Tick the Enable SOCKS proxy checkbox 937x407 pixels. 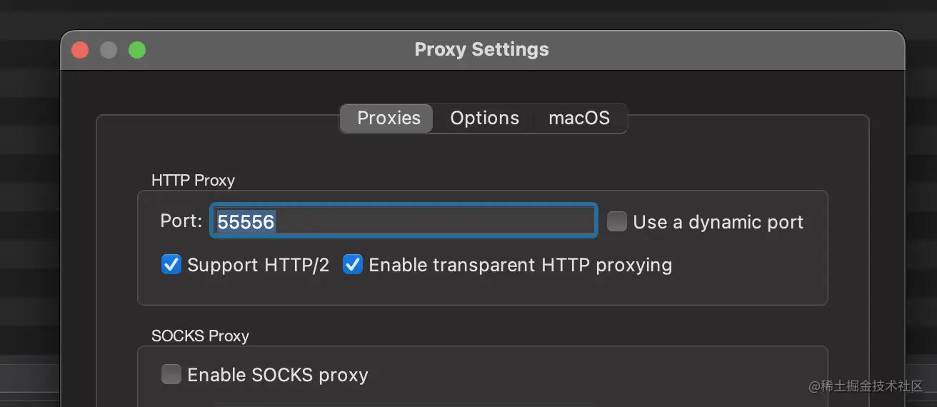[171, 374]
